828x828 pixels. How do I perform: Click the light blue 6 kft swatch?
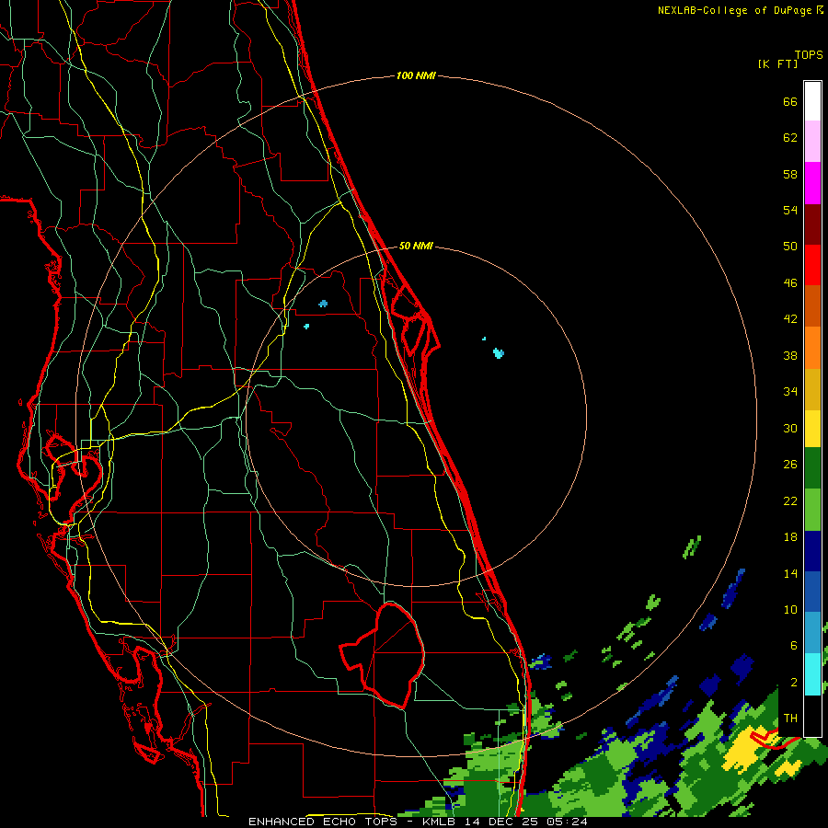(812, 633)
